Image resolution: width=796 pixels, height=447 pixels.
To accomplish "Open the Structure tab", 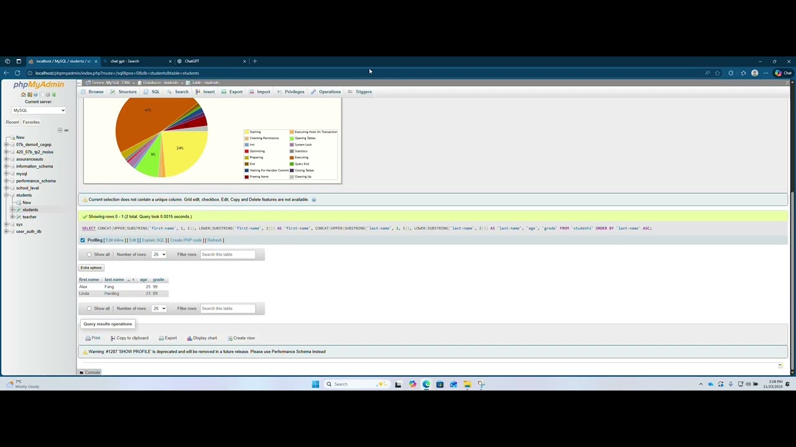I will tap(124, 92).
